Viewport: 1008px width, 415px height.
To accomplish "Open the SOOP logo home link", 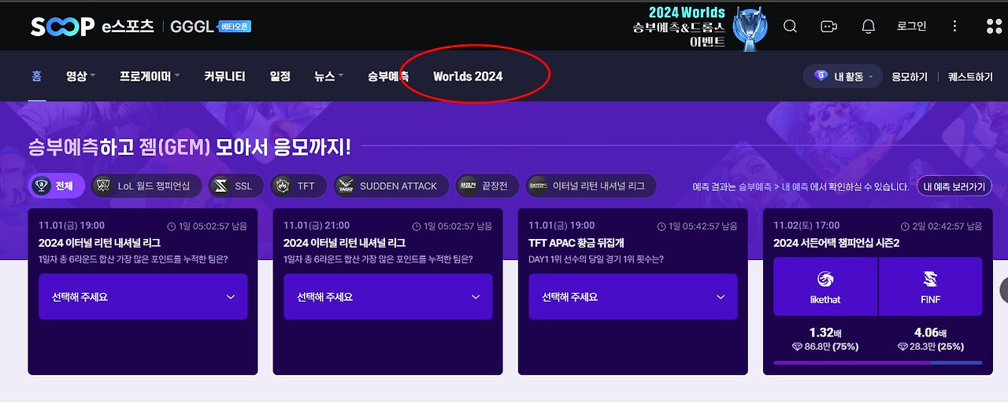I will pos(61,27).
